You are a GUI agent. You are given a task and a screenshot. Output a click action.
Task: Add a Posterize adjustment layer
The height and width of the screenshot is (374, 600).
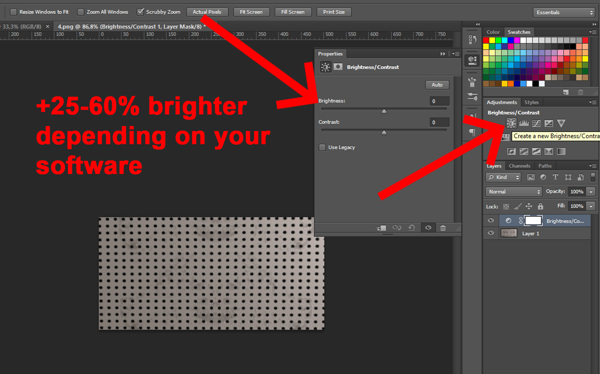524,151
